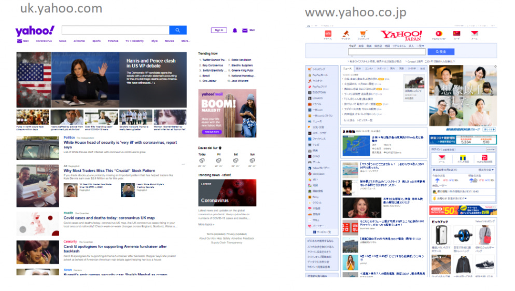The height and width of the screenshot is (291, 515).
Task: Open notifications bell on Yahoo UK
Action: (235, 31)
